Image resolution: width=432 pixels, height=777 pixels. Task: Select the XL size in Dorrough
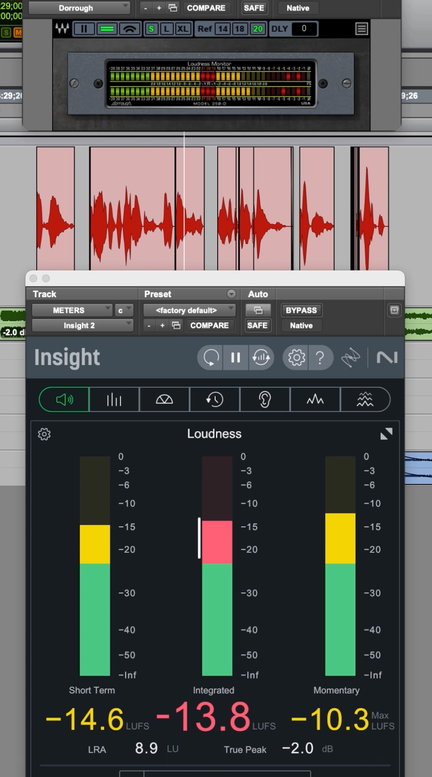182,29
